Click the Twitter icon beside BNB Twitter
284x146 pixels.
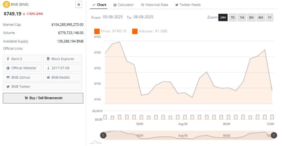pyautogui.click(x=8, y=87)
